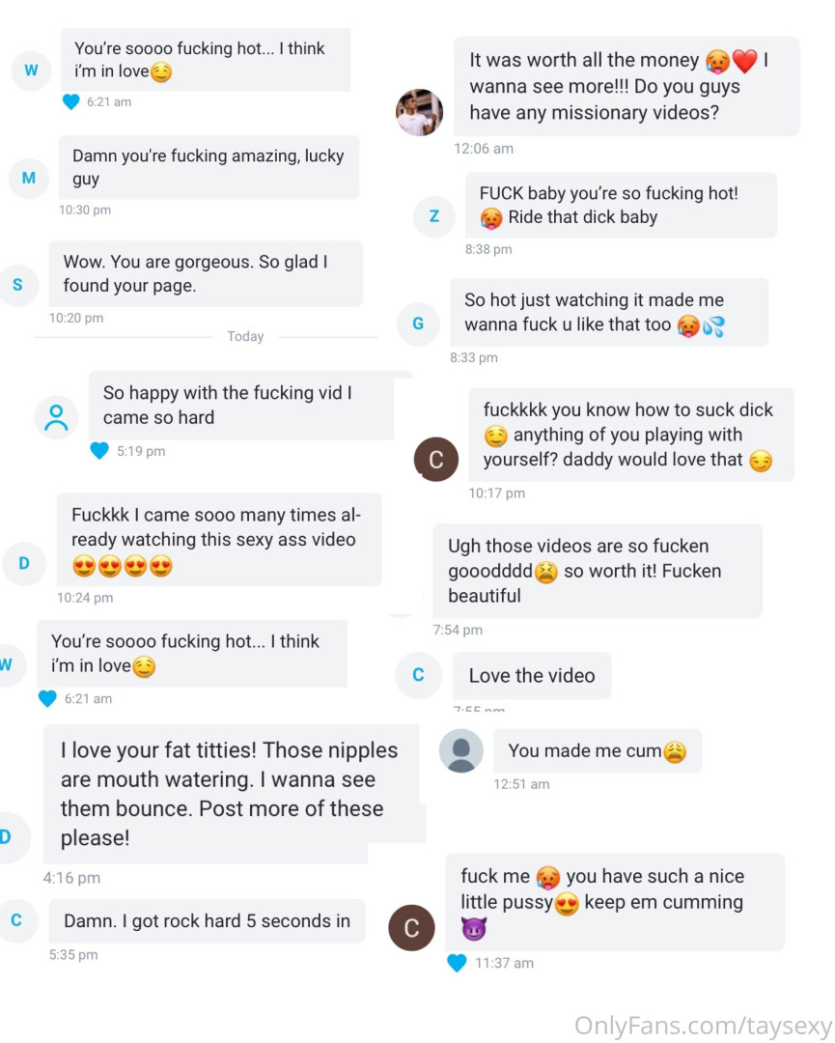Select the "Z" user avatar
Viewport: 835px width, 1043px height.
tap(434, 216)
